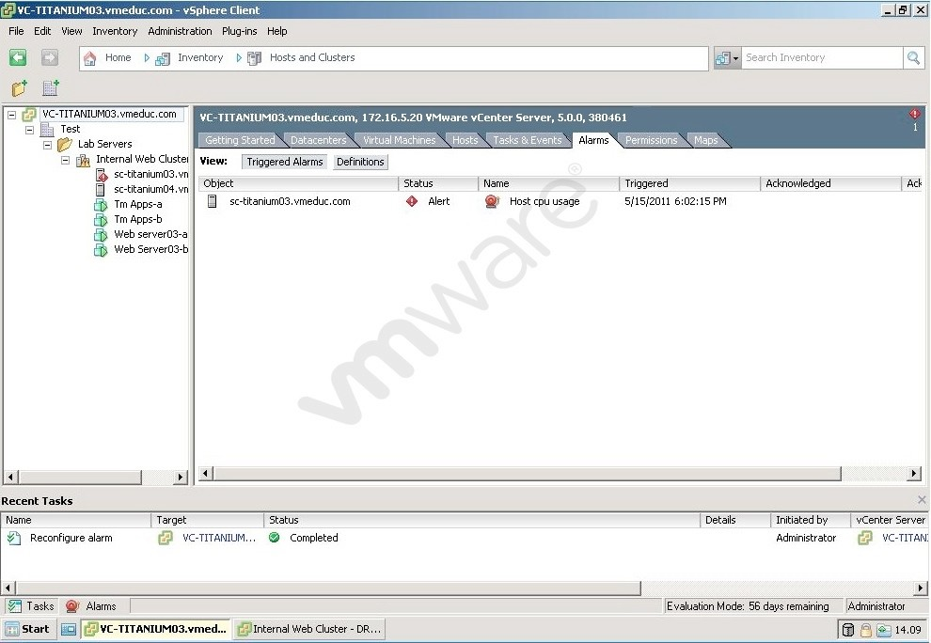Click the green Back navigation arrow
The image size is (931, 643).
pos(18,57)
